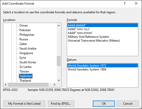Choose Universal Transverse Mercator (Meters) format
Viewport: 142px width, 109px height.
(x=103, y=41)
